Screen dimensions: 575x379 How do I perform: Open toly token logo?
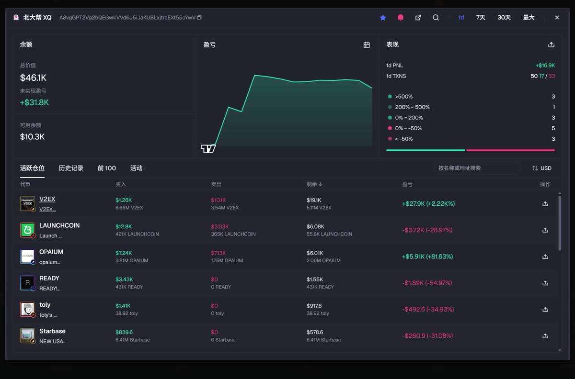[x=27, y=309]
